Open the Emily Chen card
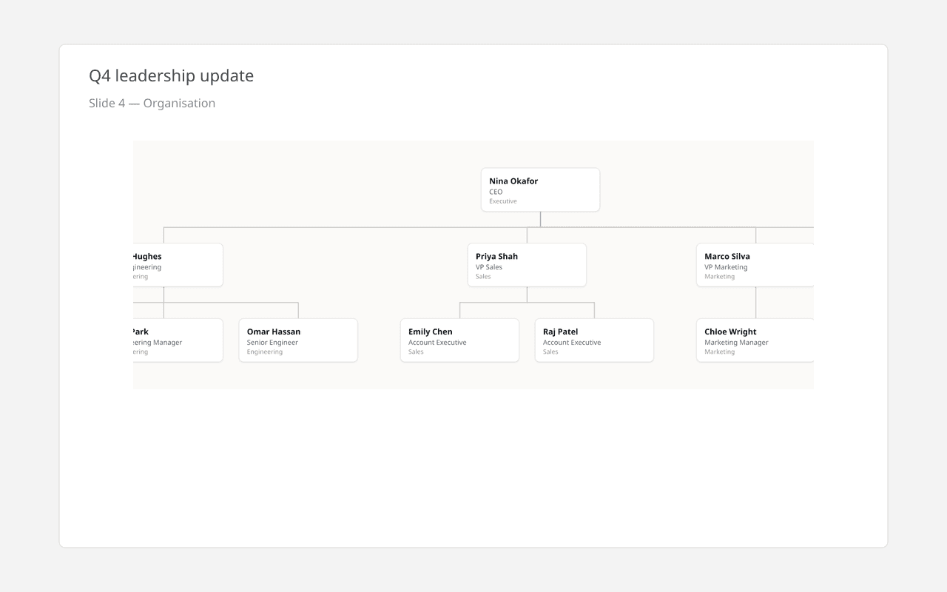The width and height of the screenshot is (947, 592). click(x=459, y=341)
